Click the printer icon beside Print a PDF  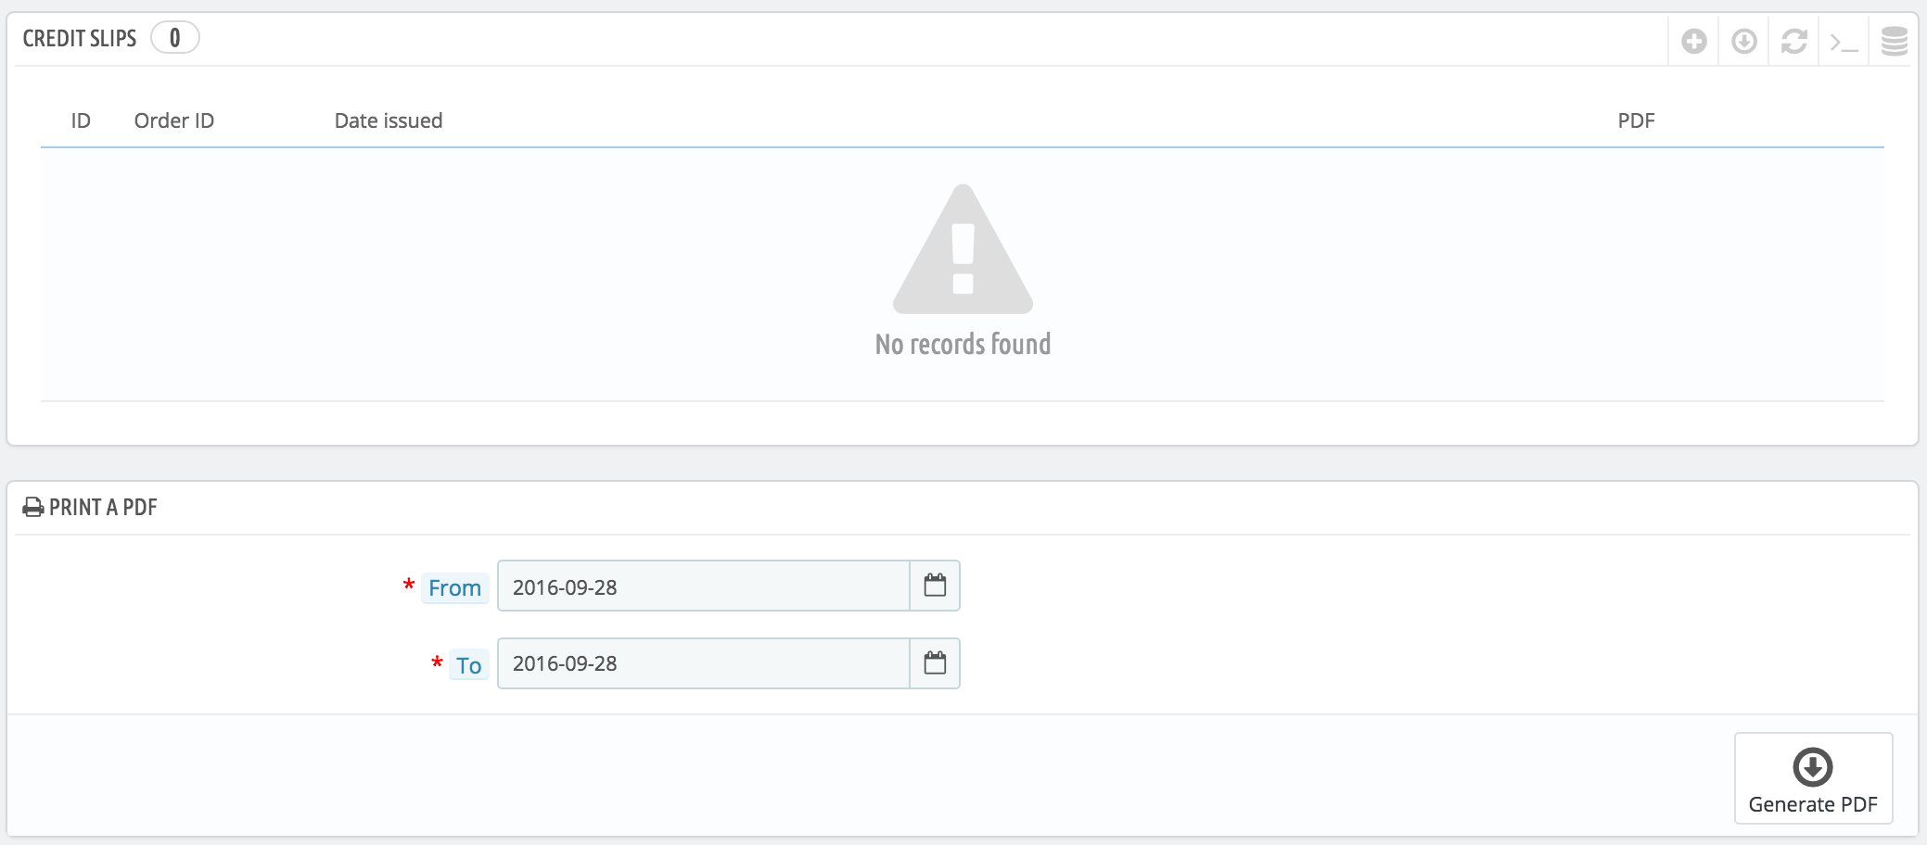33,508
